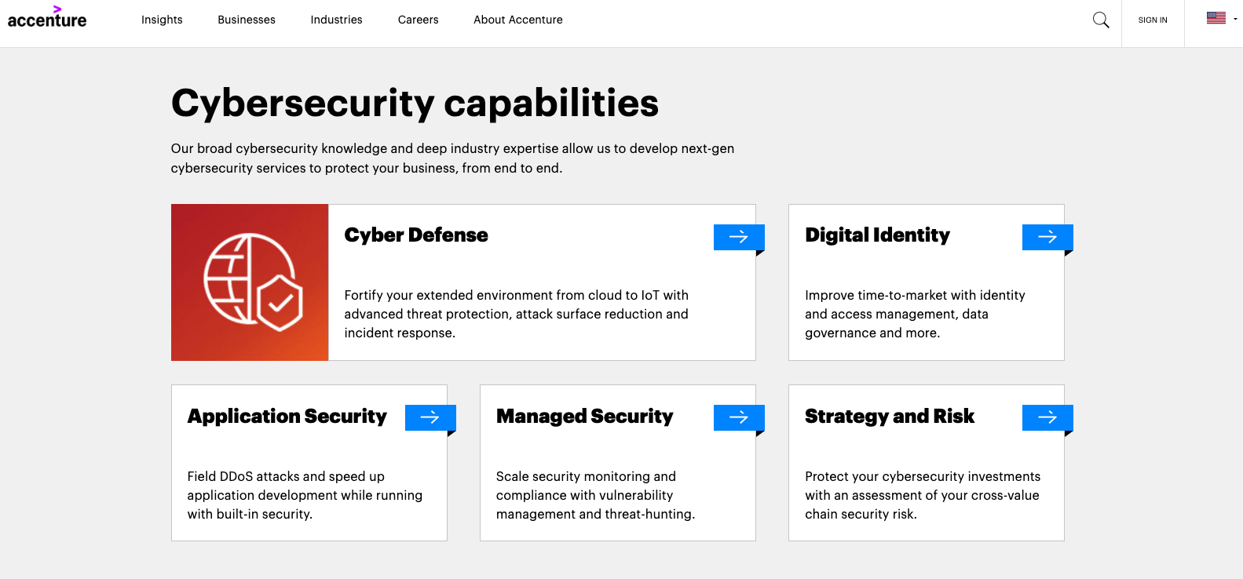Click the Accenture logo

(47, 18)
